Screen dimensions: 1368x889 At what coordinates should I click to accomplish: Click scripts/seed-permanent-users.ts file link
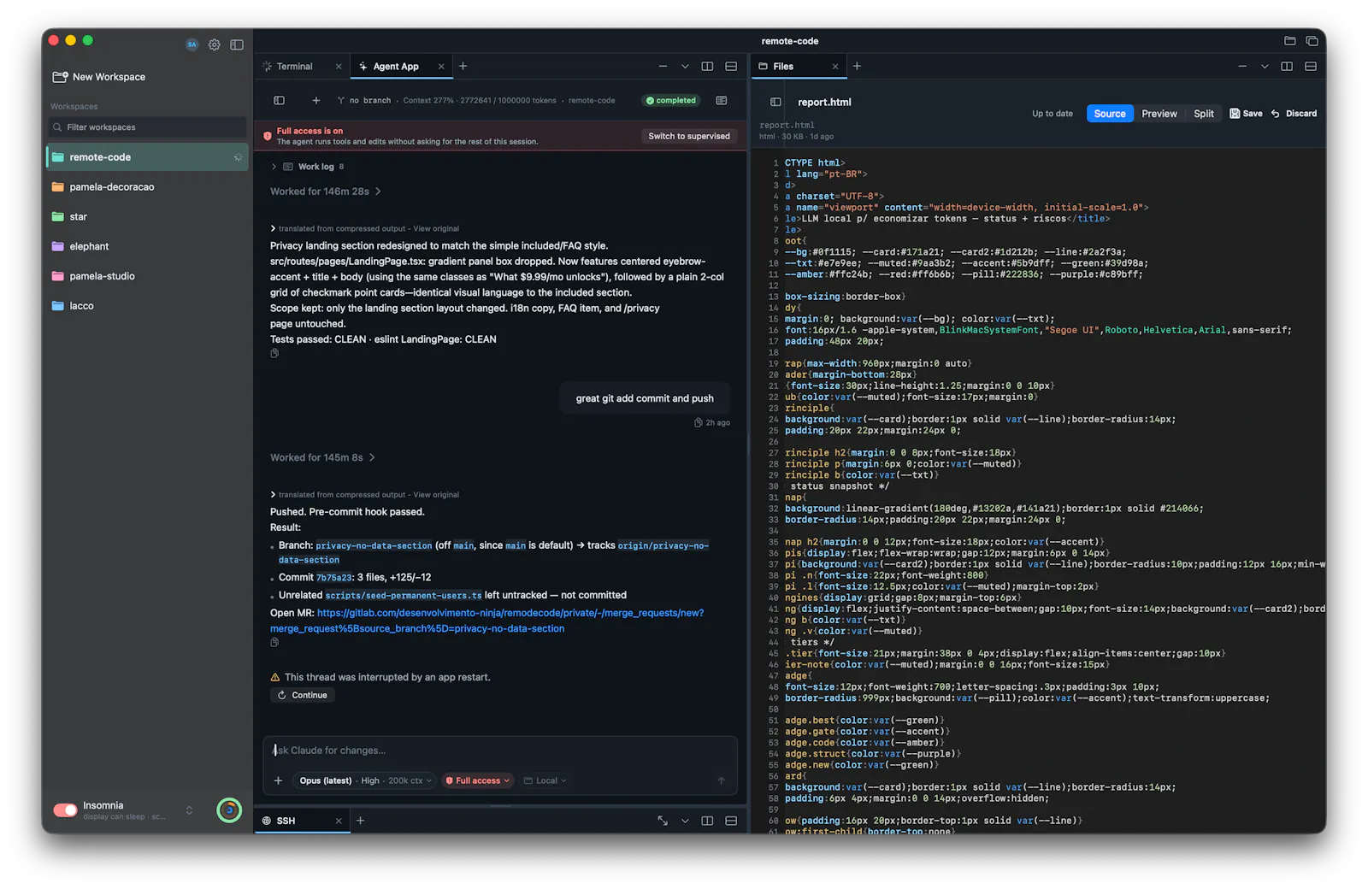coord(404,596)
